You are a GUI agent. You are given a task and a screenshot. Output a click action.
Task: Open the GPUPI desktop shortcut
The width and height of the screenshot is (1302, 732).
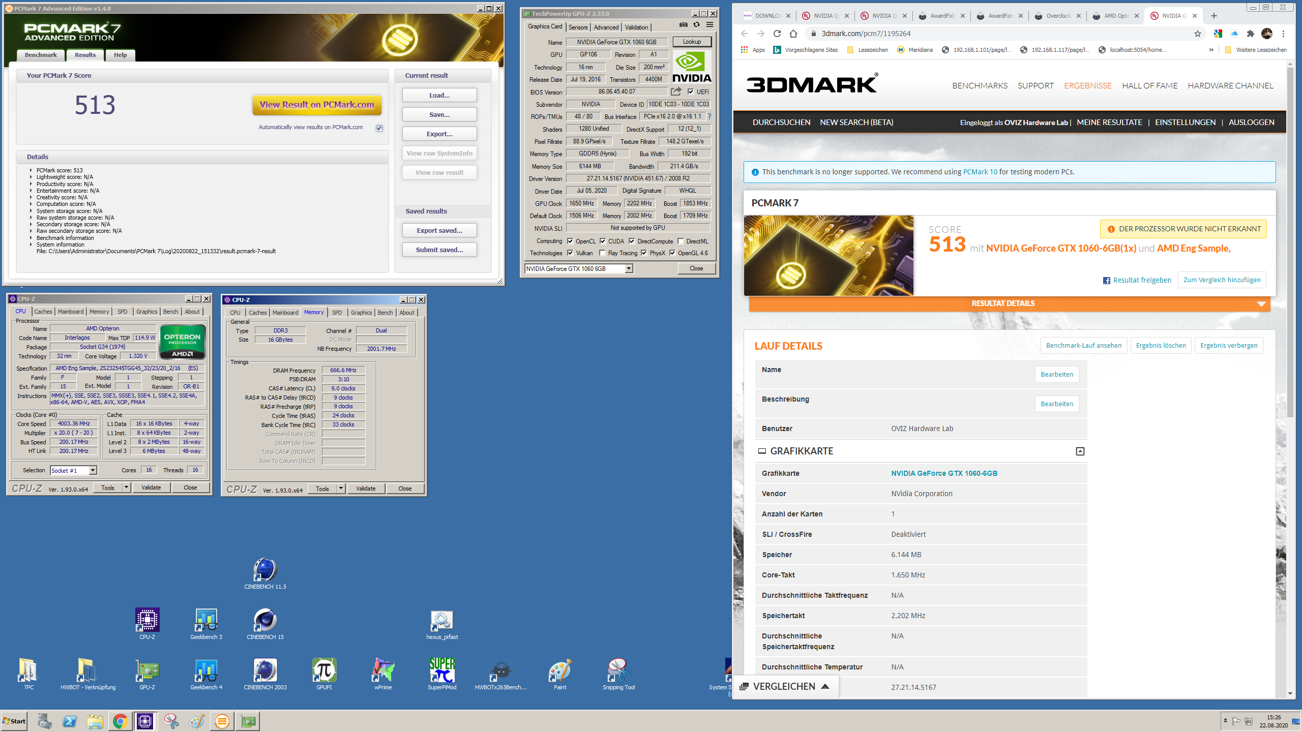(324, 674)
